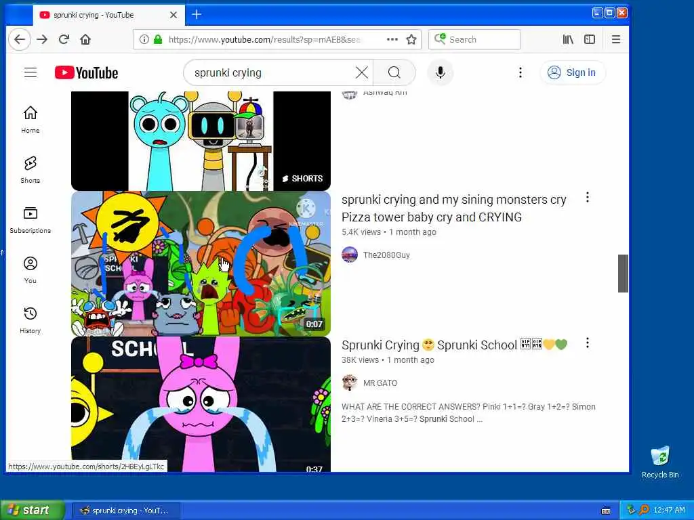Start voice search with microphone icon
Viewport: 694px width, 520px height.
pos(441,72)
